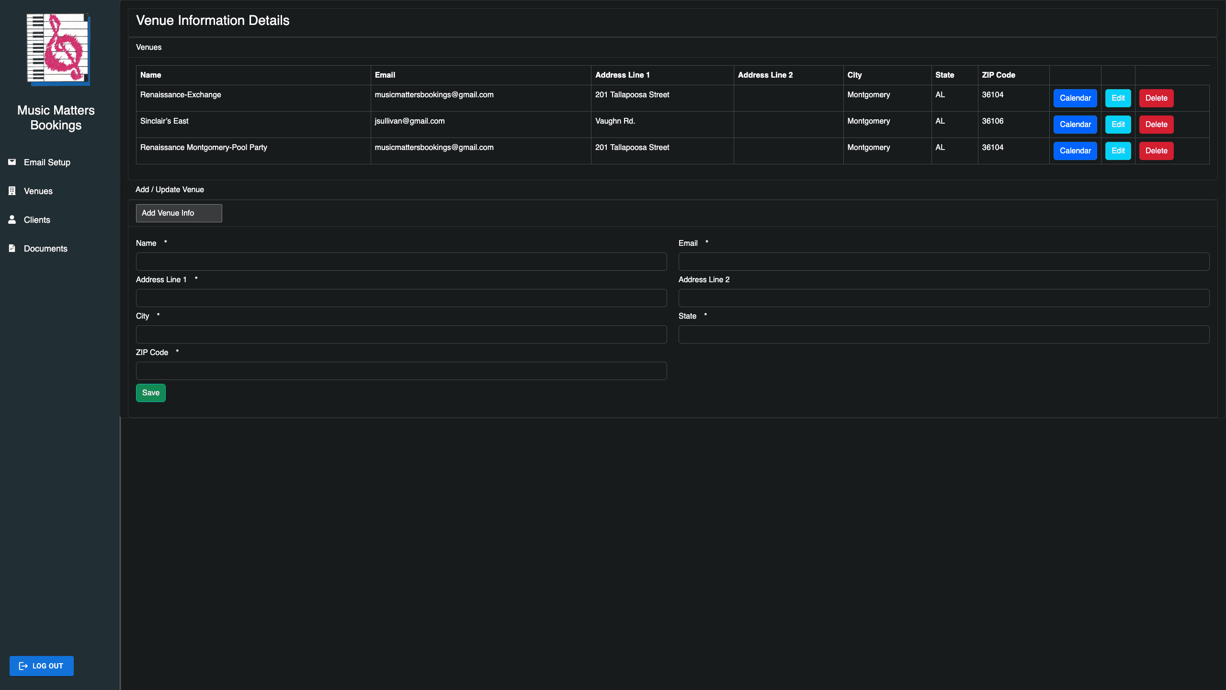
Task: Click Edit button for Renaissance-Exchange
Action: pos(1118,98)
